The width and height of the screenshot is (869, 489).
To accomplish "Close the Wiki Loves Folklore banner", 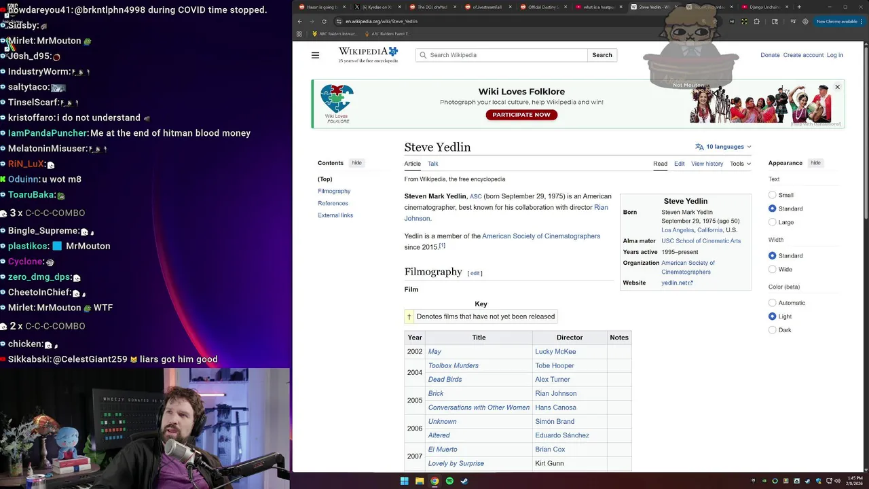I will coord(837,87).
